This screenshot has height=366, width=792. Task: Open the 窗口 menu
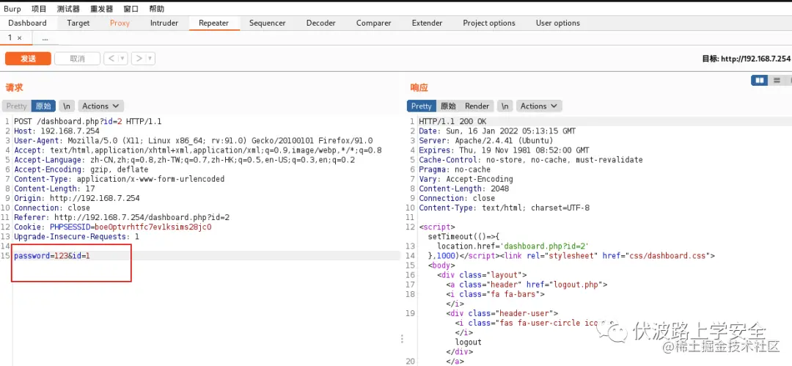131,9
